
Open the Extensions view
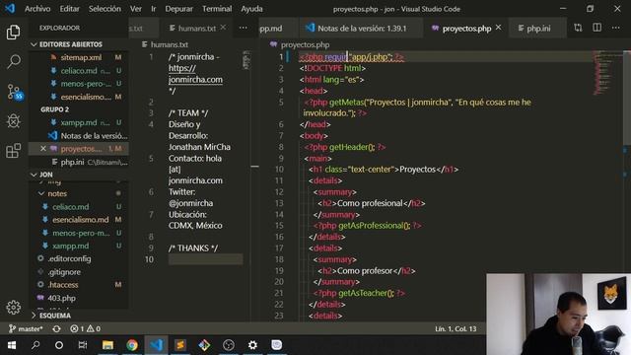point(13,151)
